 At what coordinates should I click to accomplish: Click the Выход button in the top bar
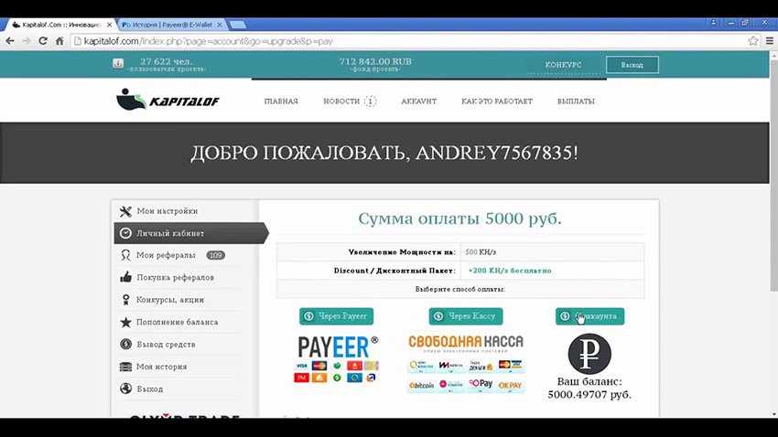pos(632,65)
